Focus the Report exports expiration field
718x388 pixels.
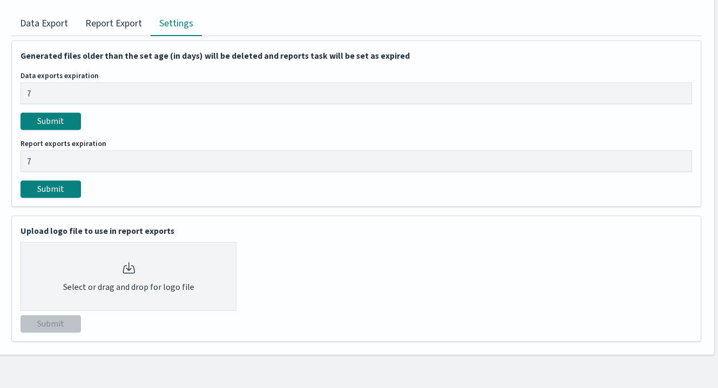pyautogui.click(x=356, y=161)
